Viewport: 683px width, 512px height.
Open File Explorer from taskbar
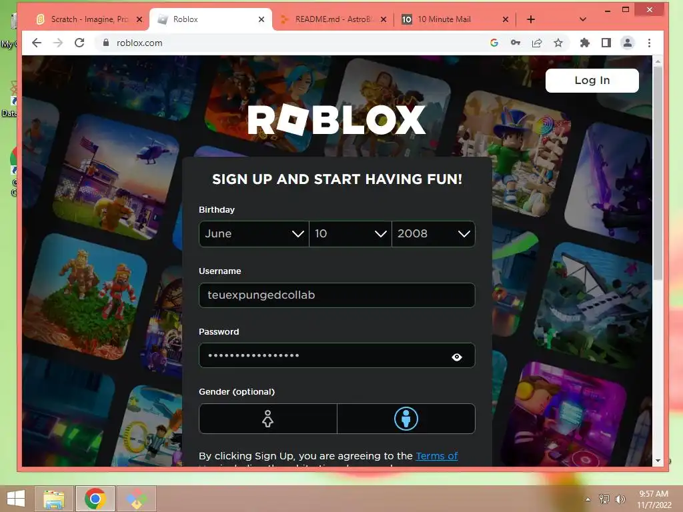54,499
